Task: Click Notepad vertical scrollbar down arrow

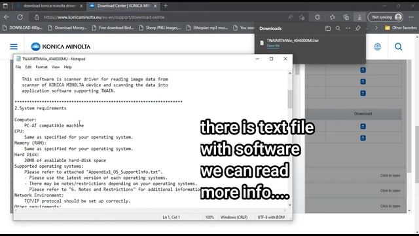Action: pyautogui.click(x=290, y=205)
